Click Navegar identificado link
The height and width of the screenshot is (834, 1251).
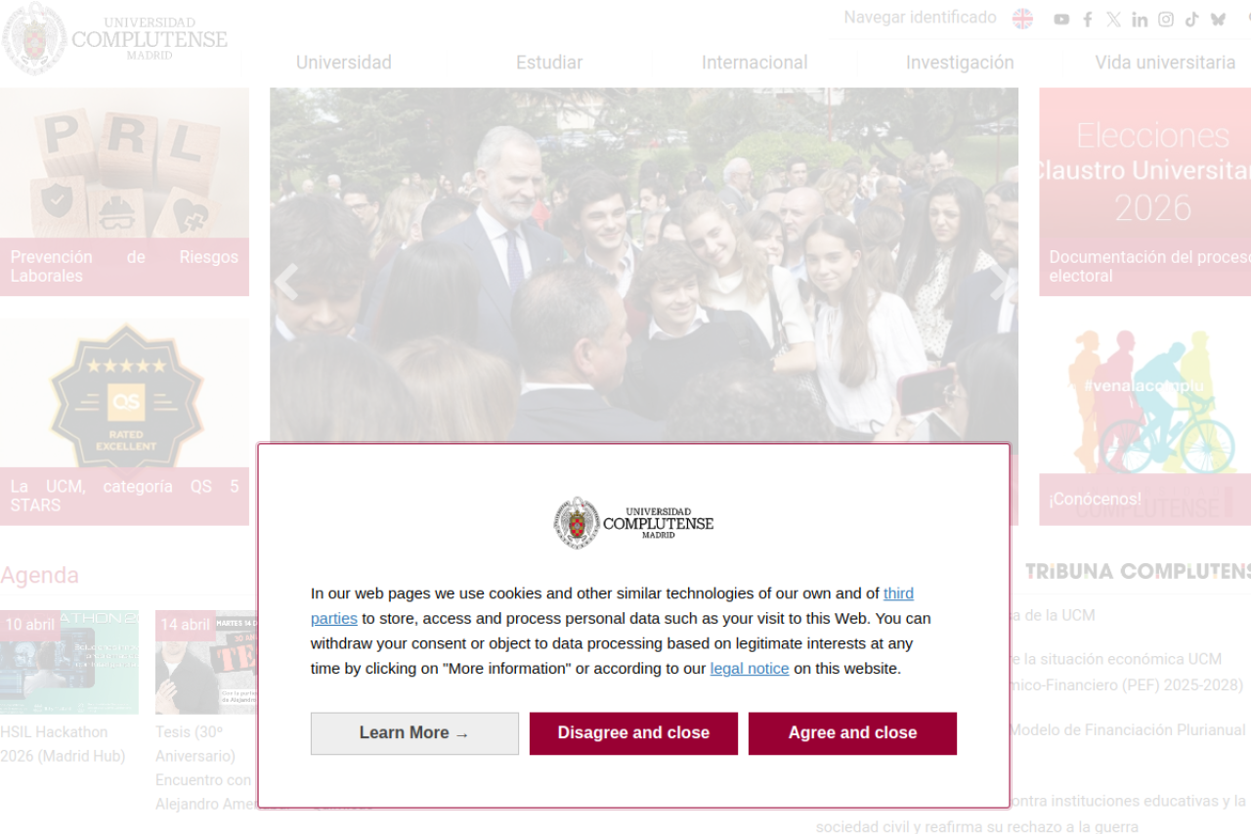click(x=921, y=18)
